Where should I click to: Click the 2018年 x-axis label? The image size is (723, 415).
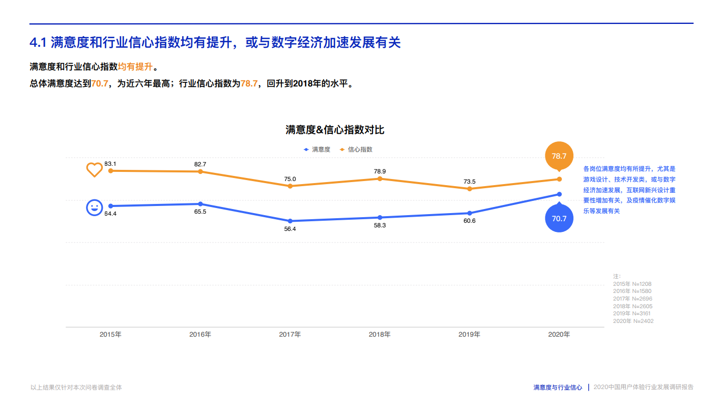(380, 335)
